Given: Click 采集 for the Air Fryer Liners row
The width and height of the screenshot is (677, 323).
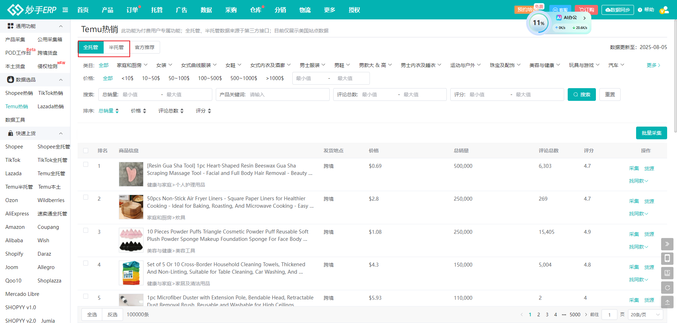Looking at the screenshot, I should click(634, 201).
